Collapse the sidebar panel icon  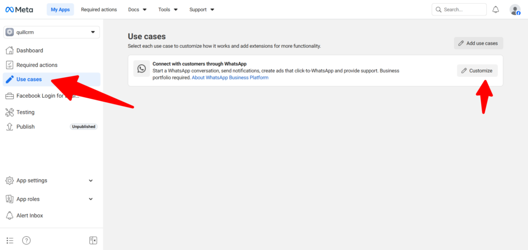click(x=93, y=240)
